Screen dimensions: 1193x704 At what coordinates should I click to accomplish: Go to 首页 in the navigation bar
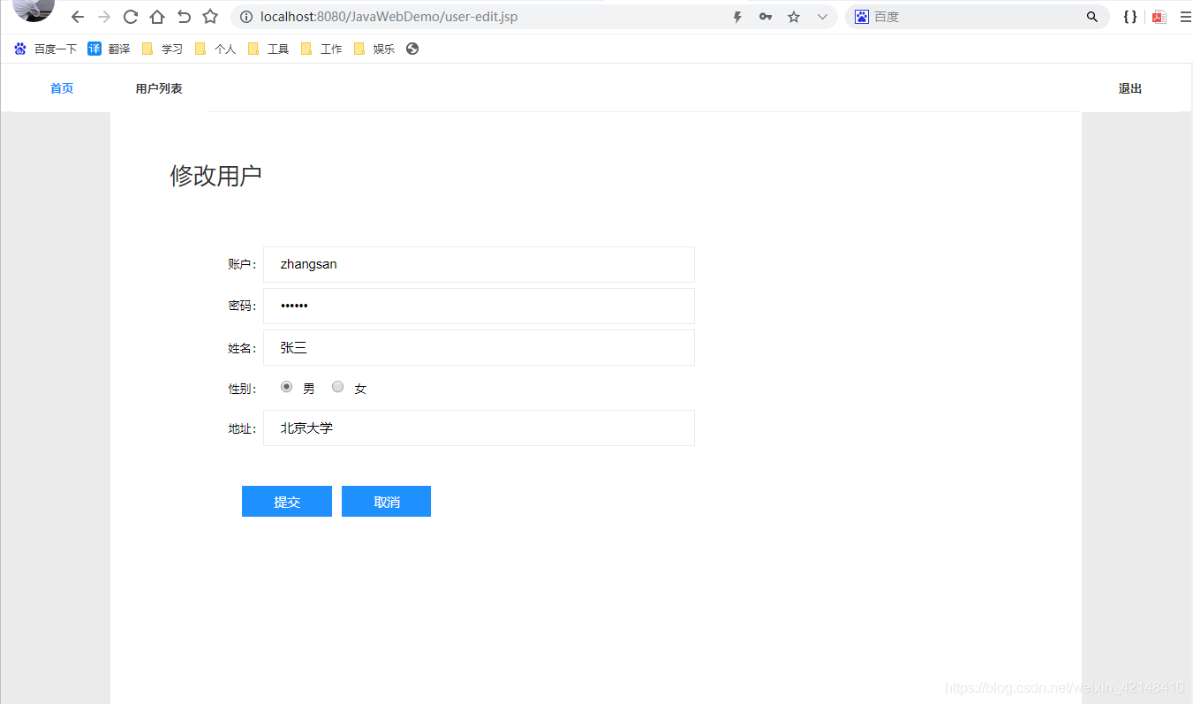tap(61, 87)
